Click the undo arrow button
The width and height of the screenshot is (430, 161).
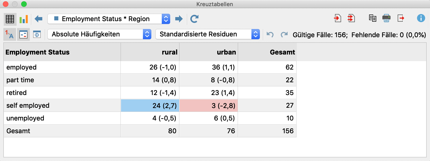270,34
